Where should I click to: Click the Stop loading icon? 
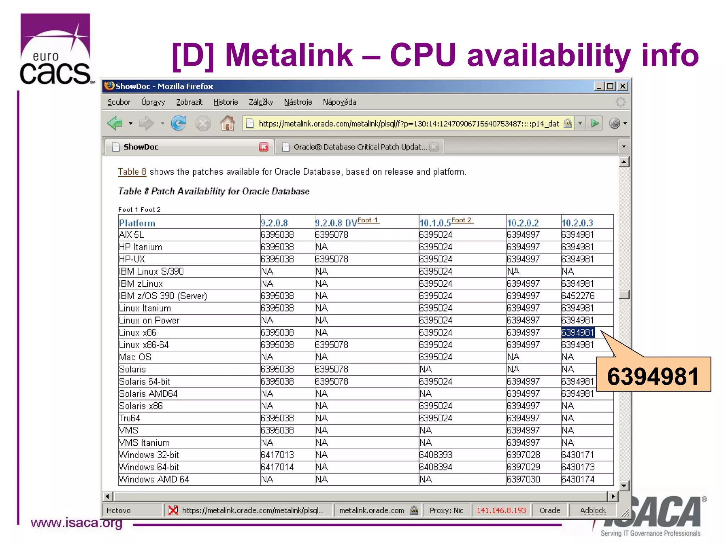(203, 124)
